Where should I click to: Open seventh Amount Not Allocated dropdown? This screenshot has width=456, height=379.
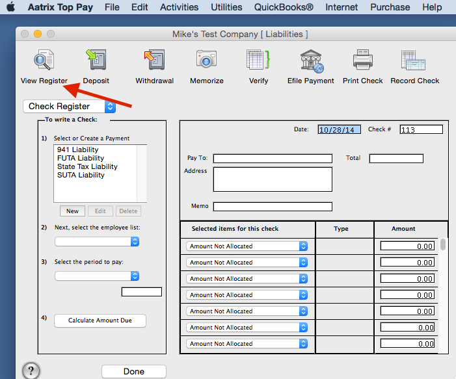pos(247,344)
